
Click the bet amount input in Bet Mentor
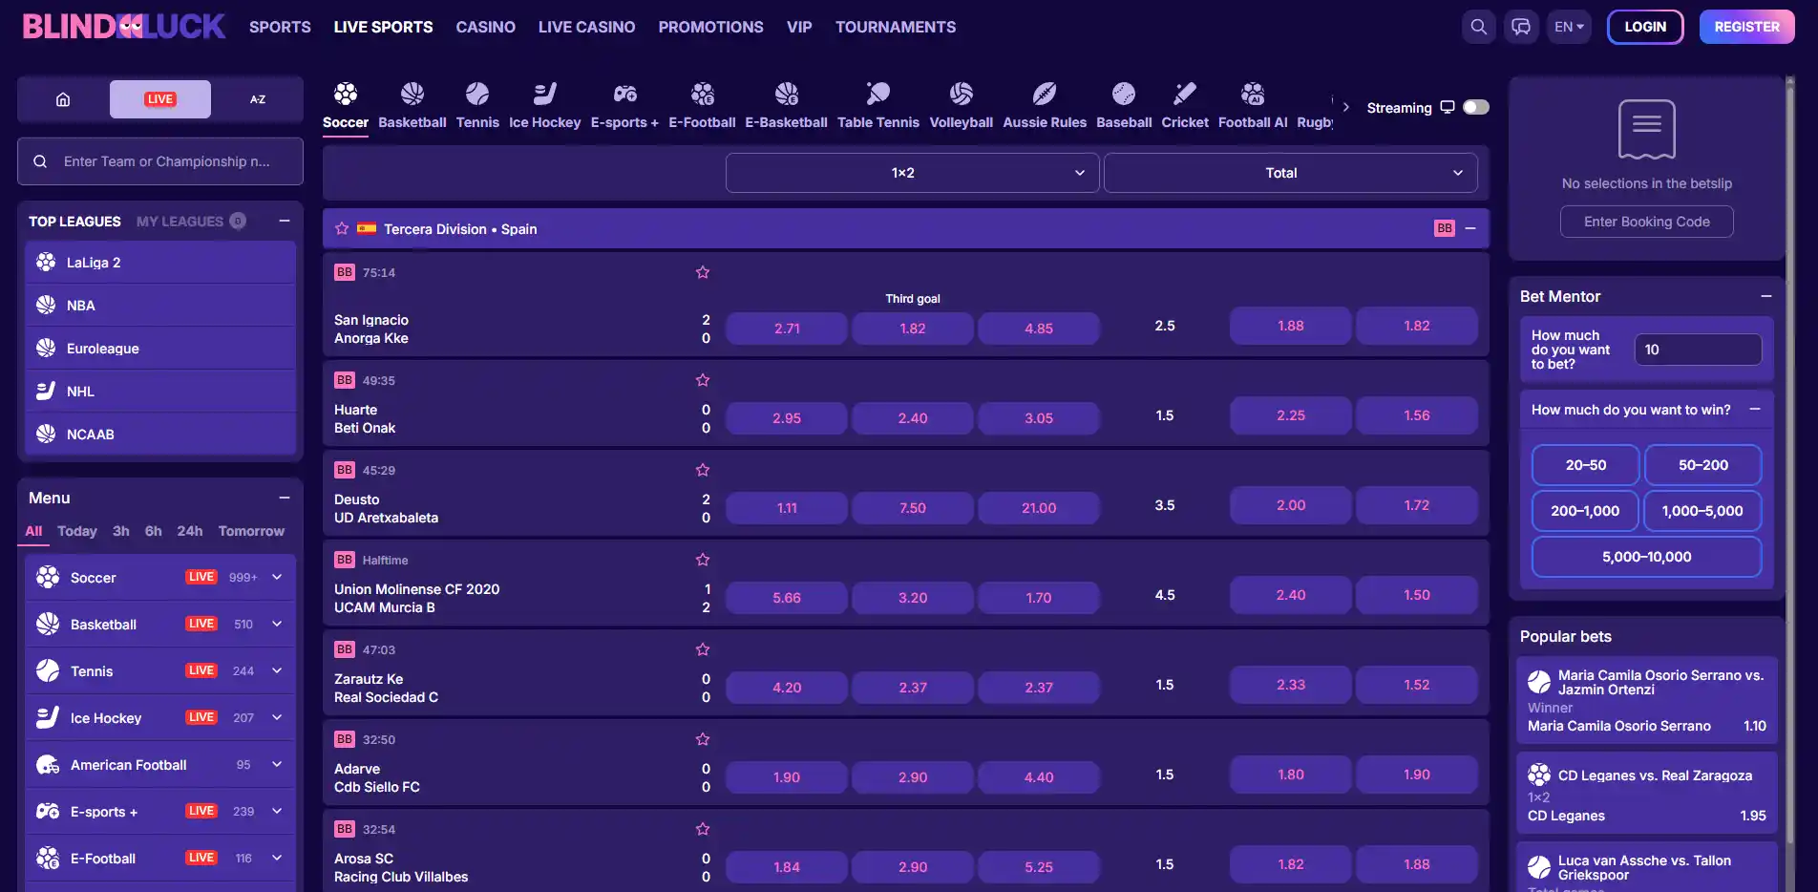tap(1698, 350)
